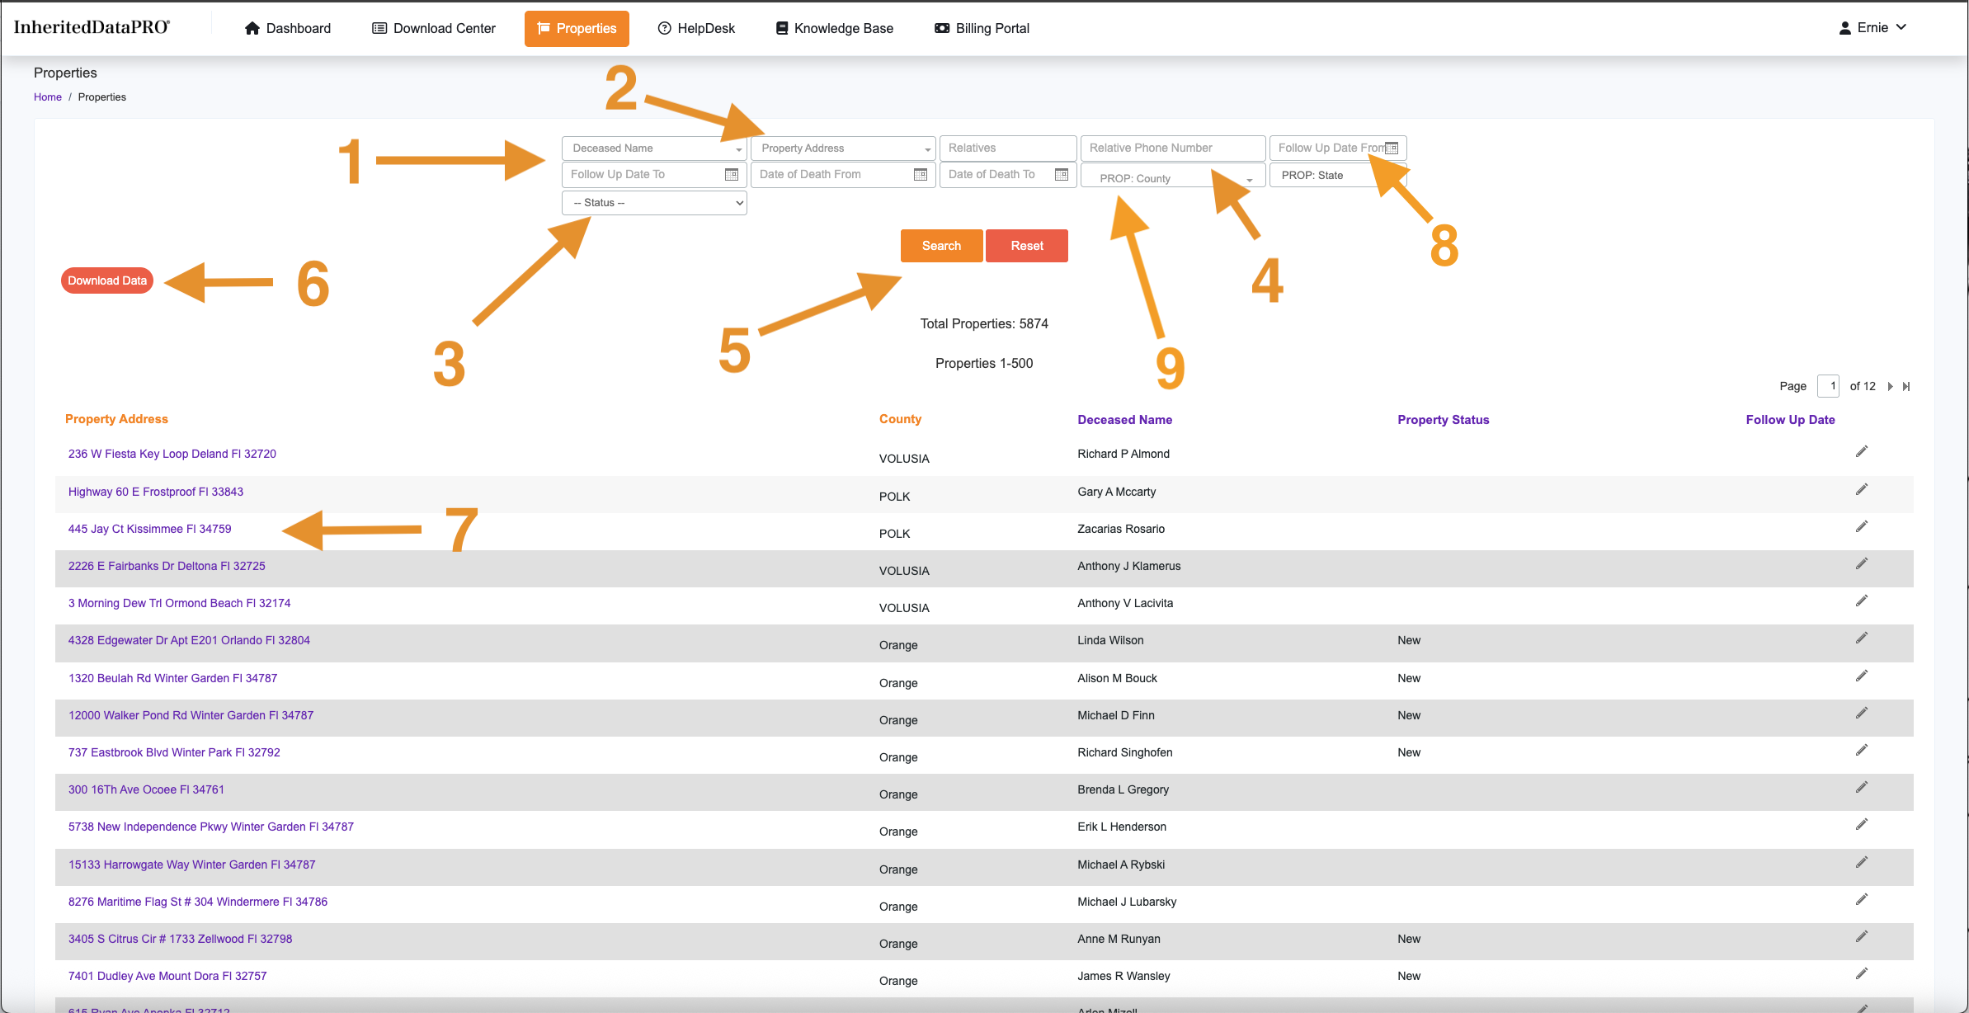Open the Download Center menu item

[434, 29]
